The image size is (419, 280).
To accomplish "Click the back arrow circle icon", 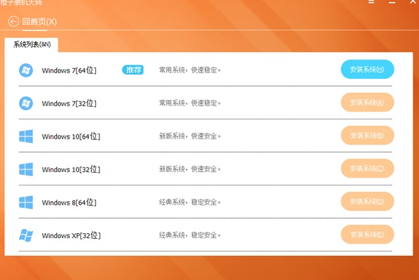I will [x=14, y=21].
